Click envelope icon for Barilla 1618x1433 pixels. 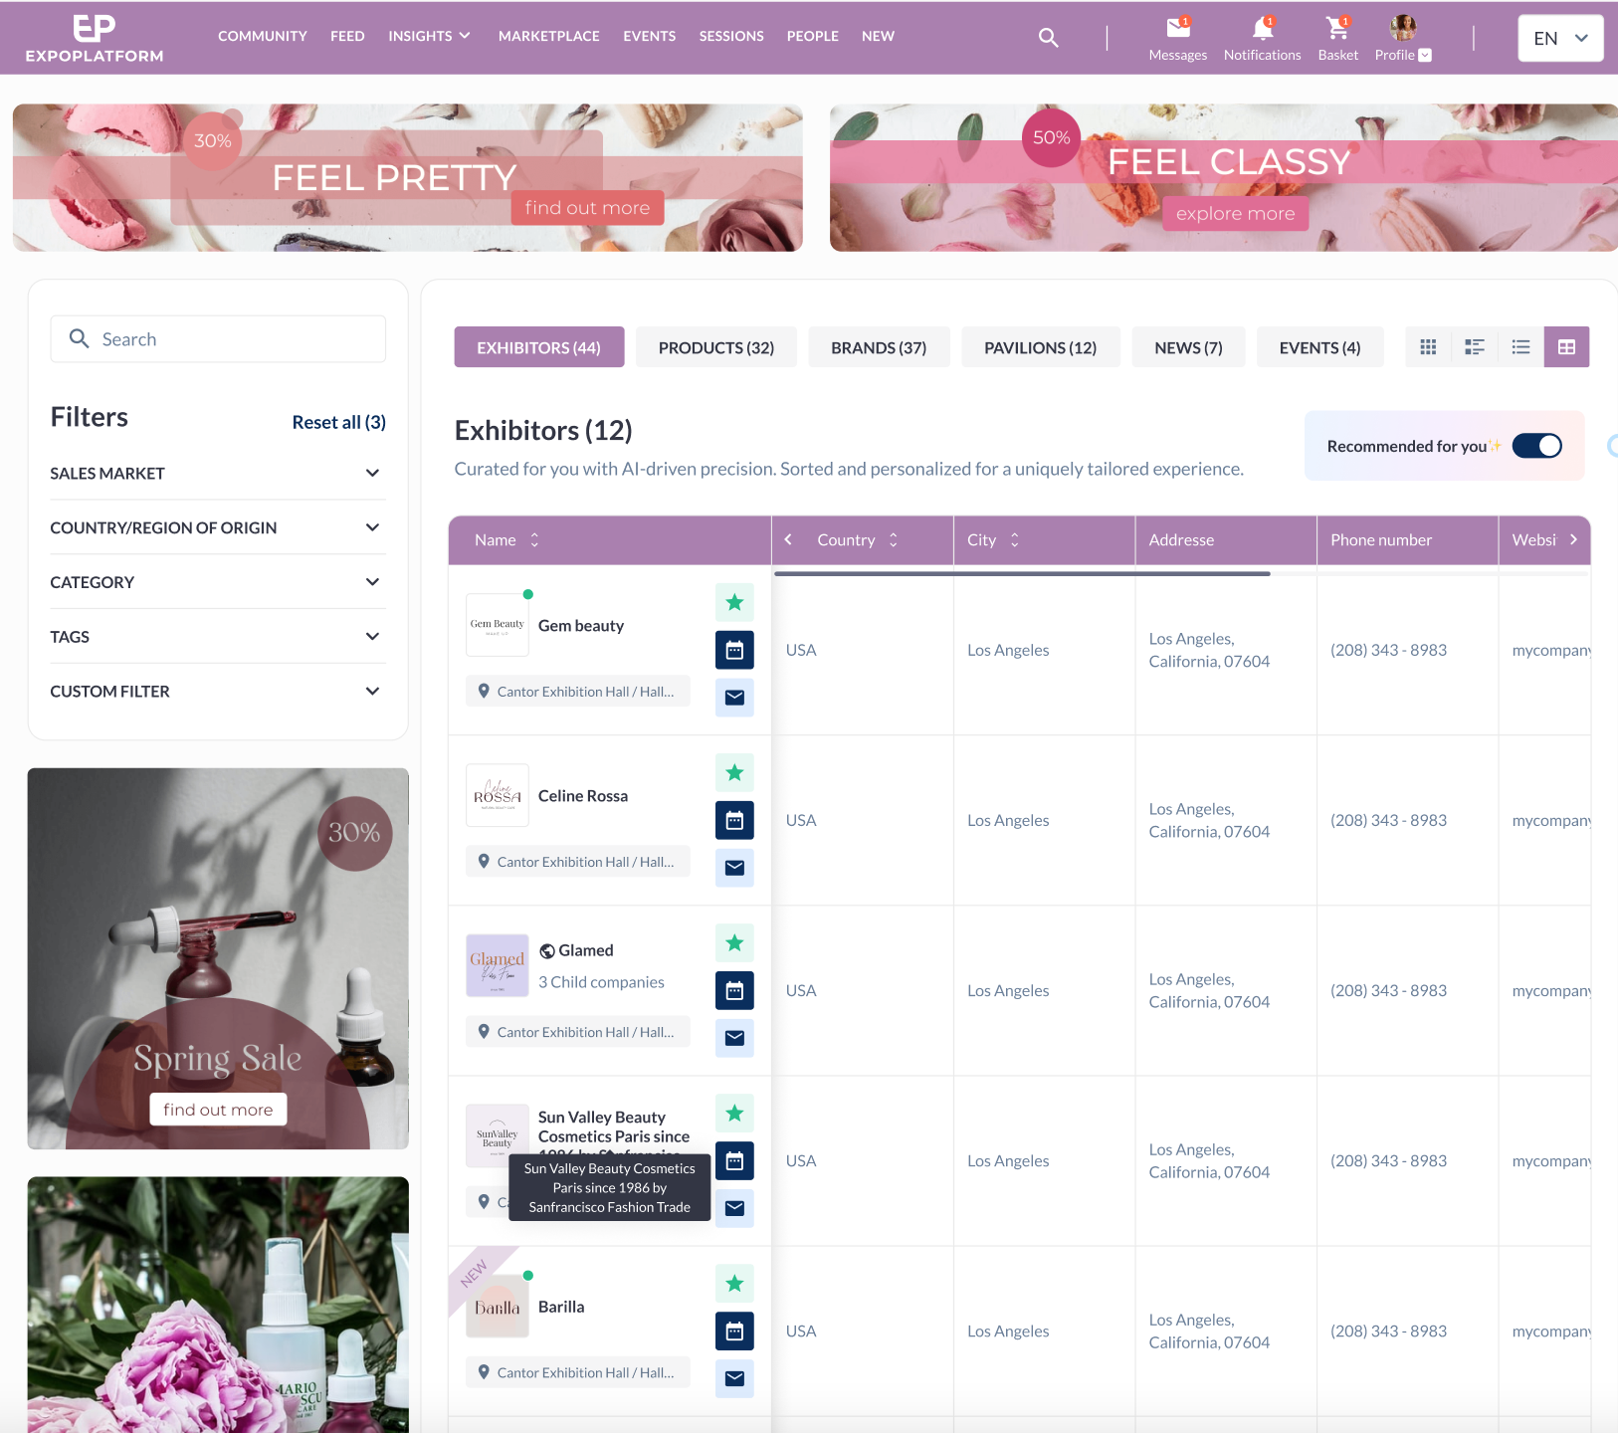[734, 1378]
